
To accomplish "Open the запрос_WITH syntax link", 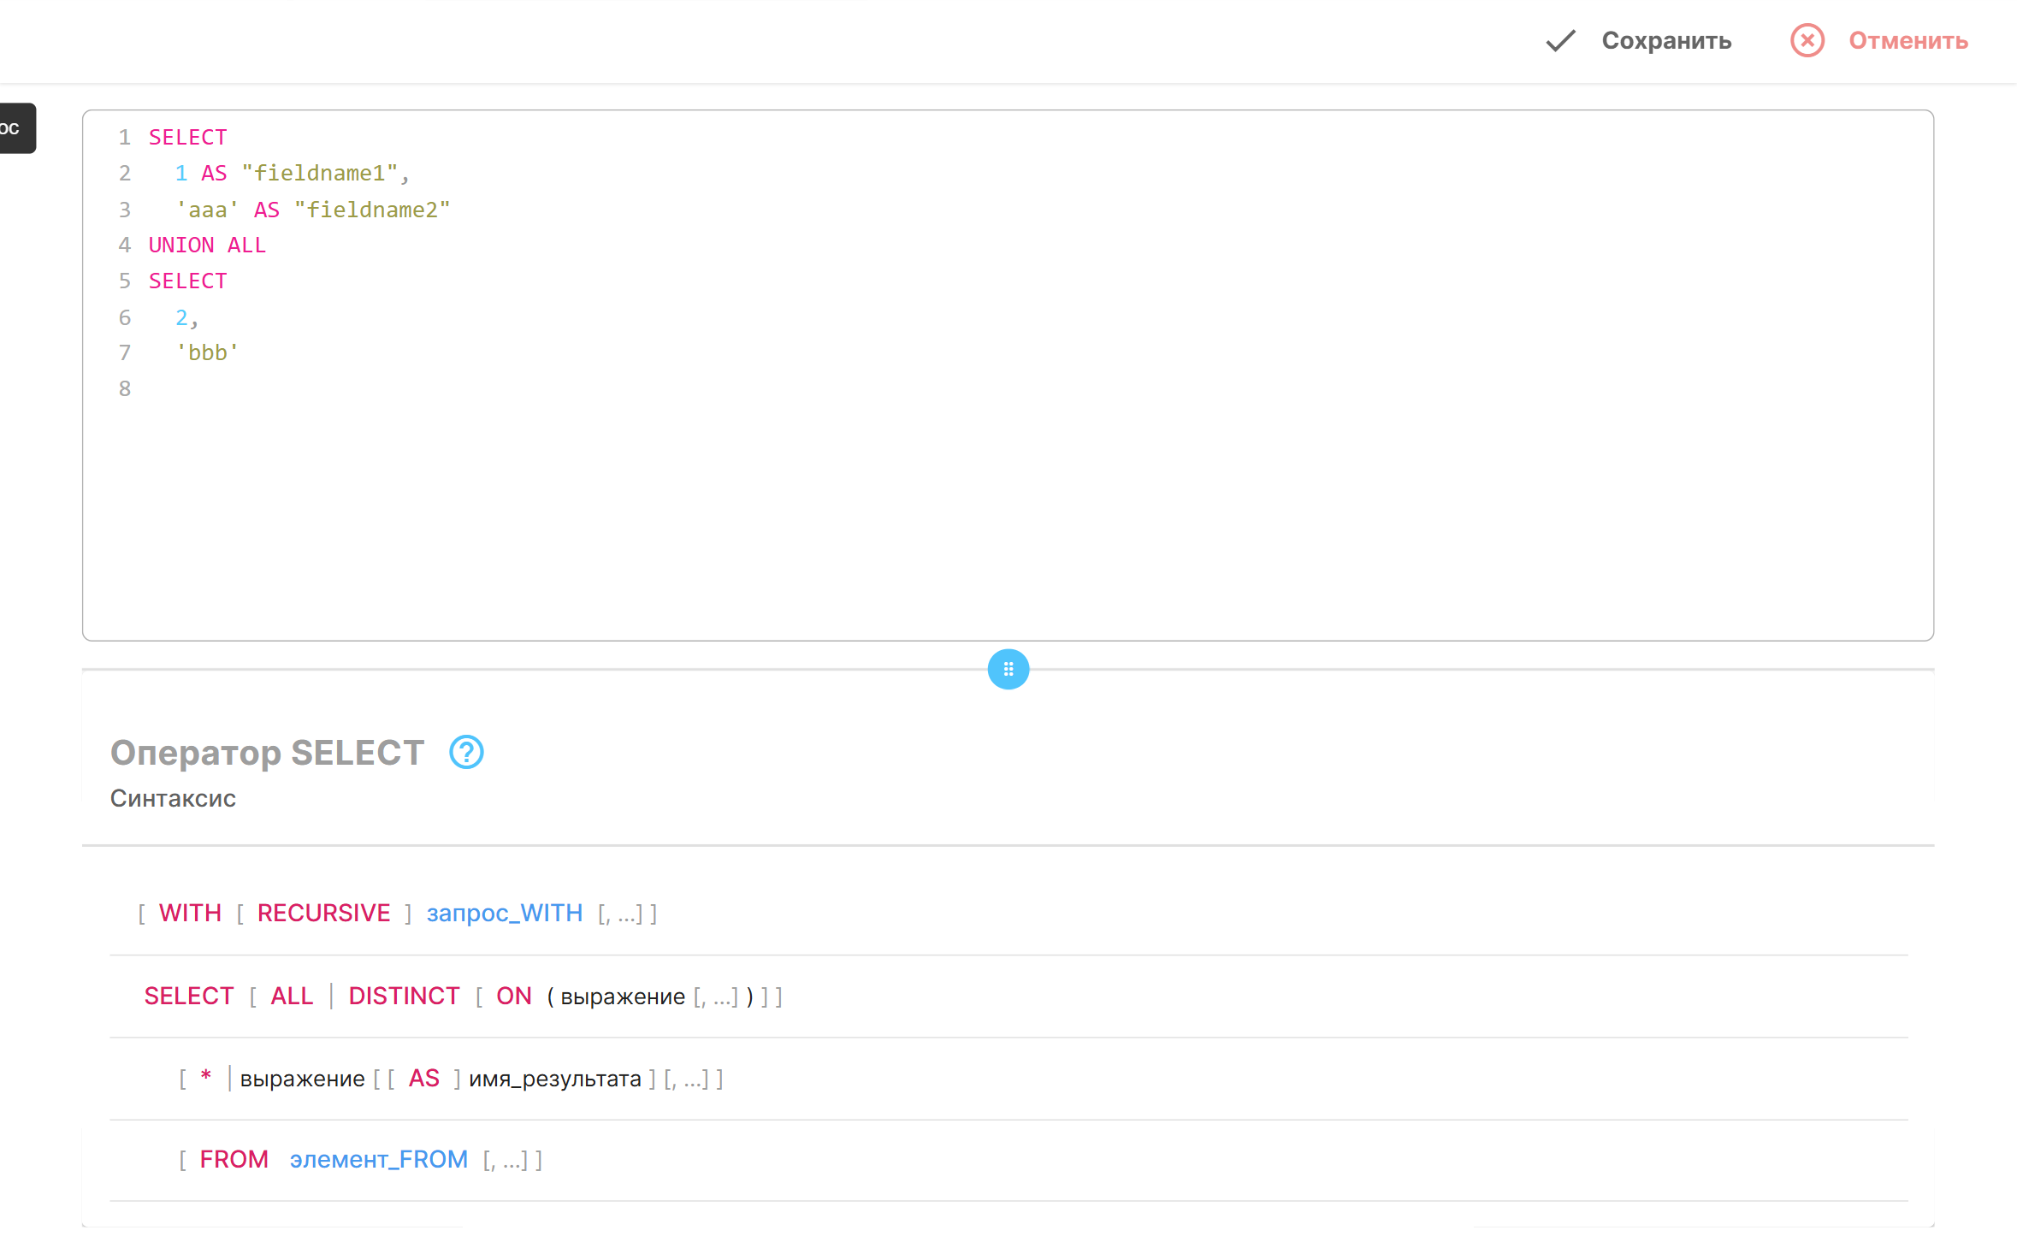I will point(504,914).
